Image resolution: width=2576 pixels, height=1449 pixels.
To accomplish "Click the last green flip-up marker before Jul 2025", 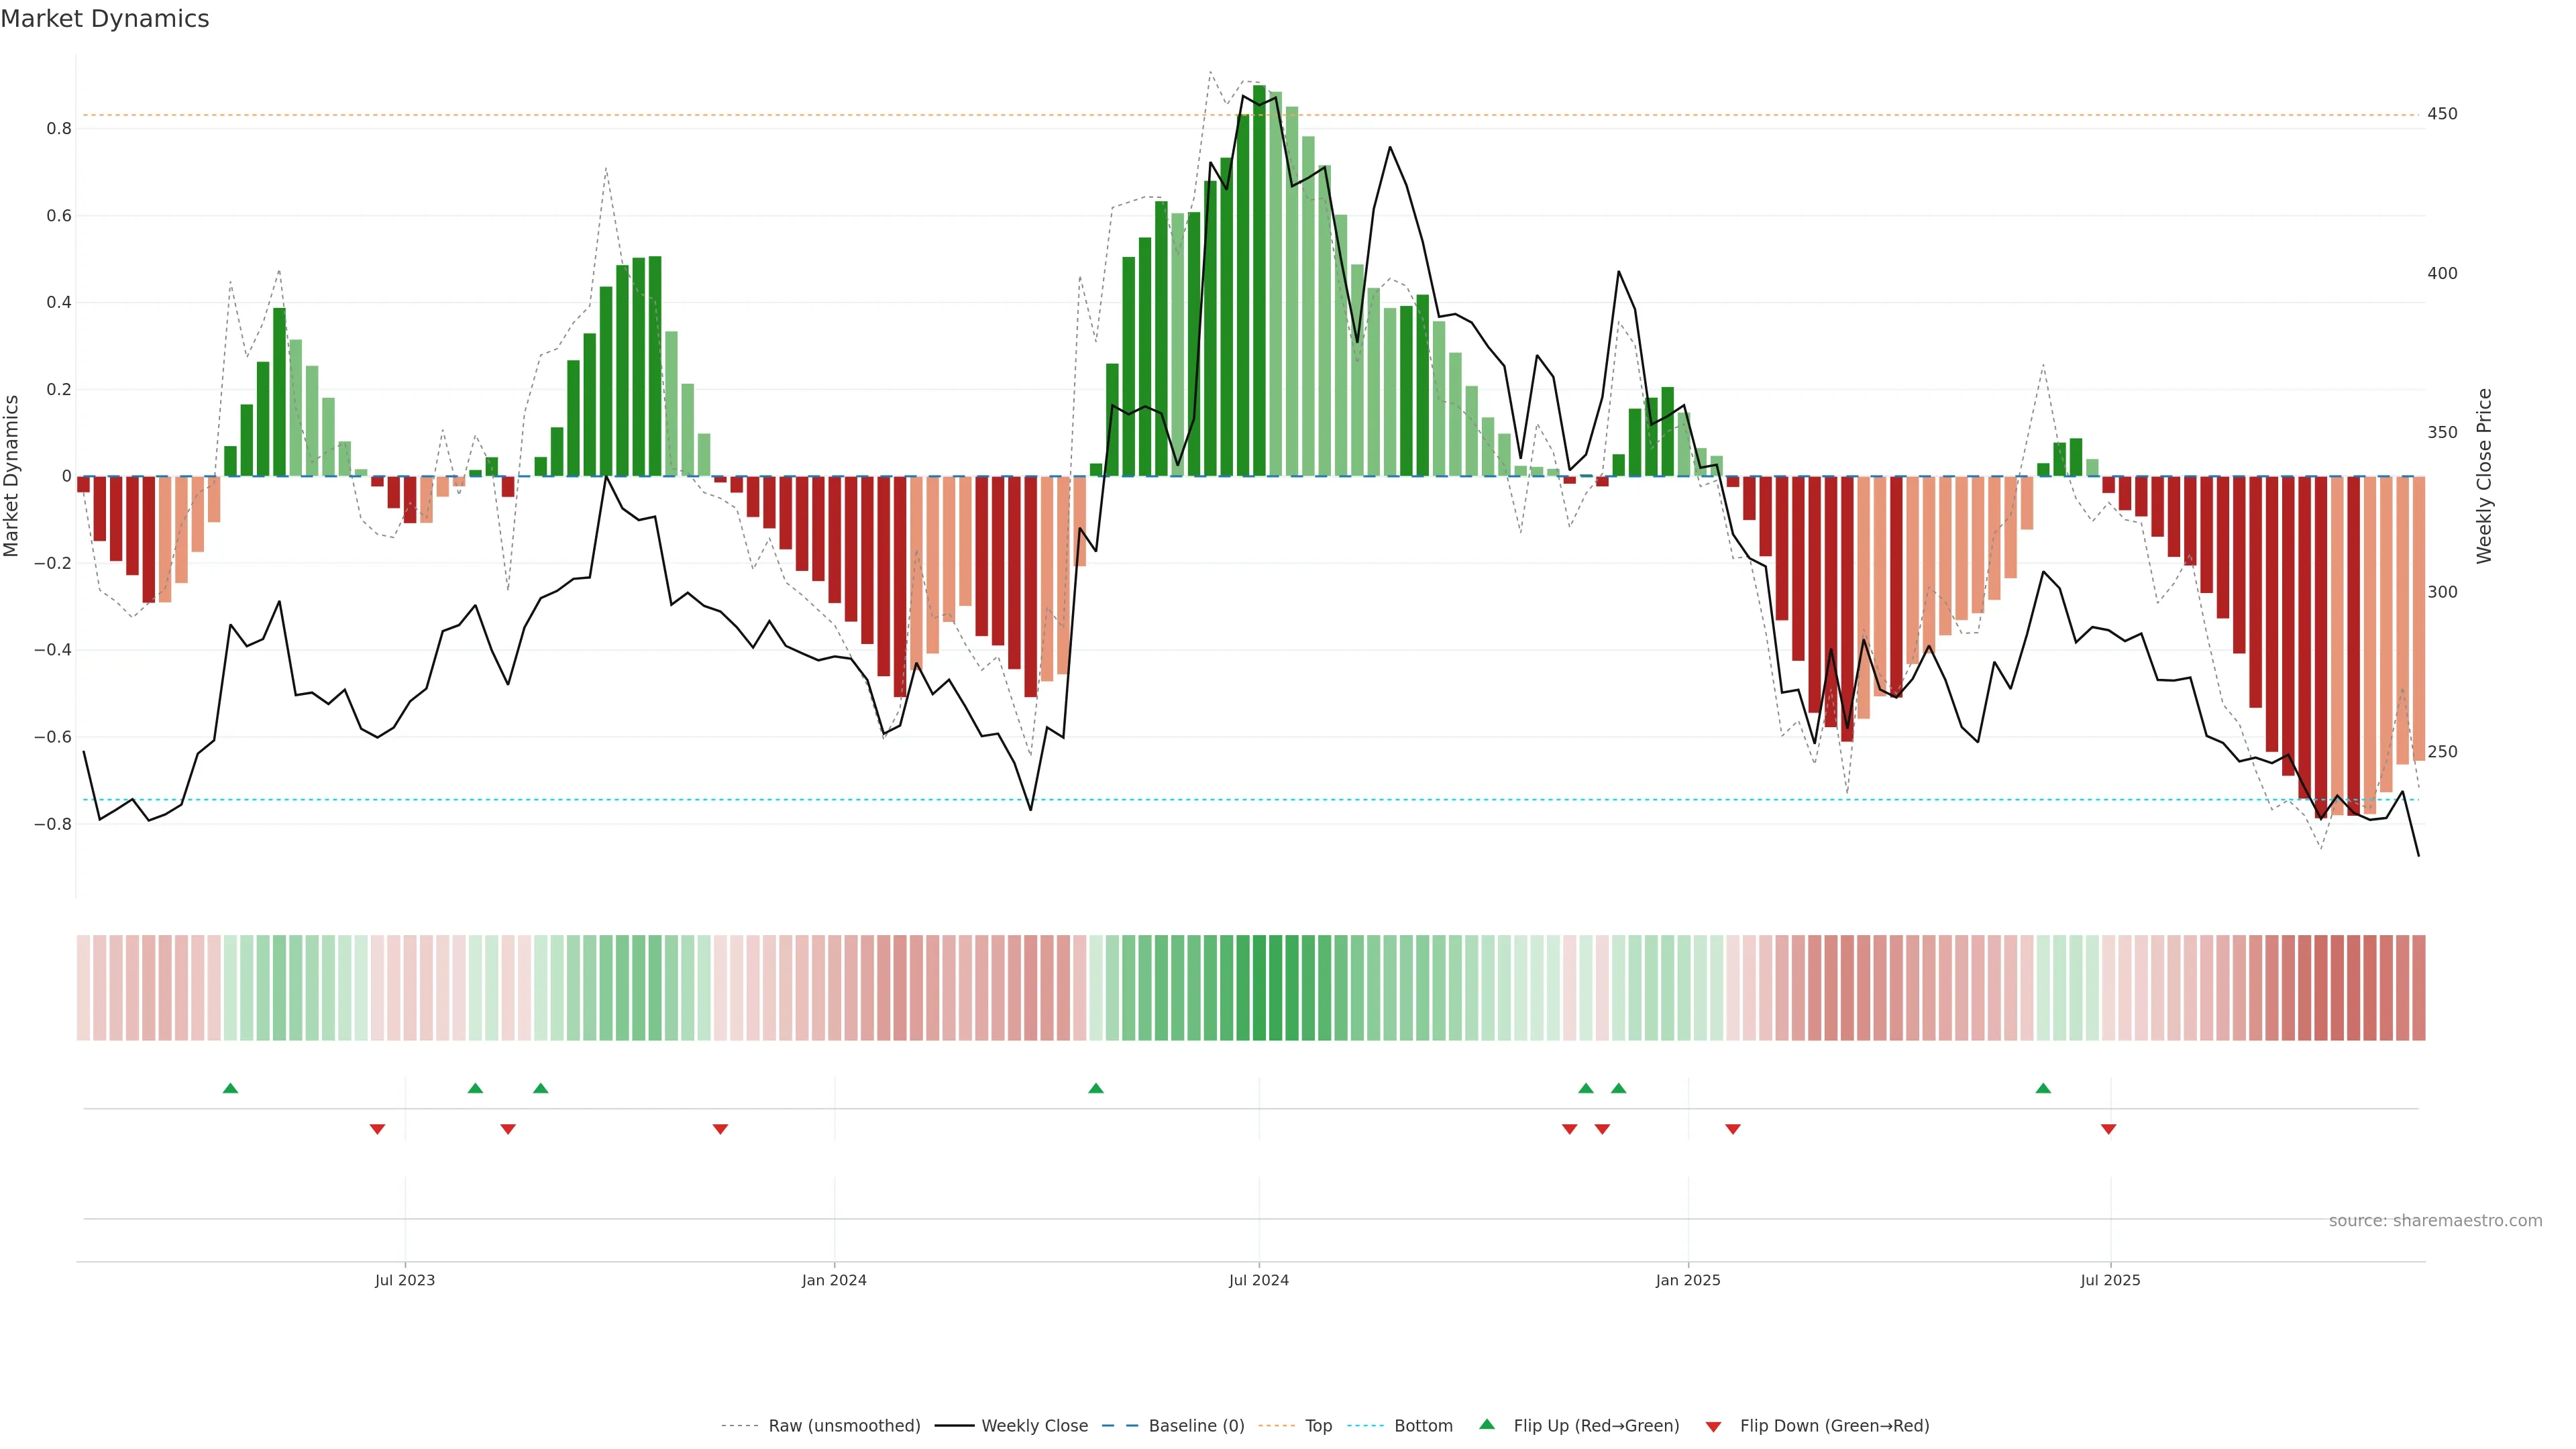I will click(x=2043, y=1088).
